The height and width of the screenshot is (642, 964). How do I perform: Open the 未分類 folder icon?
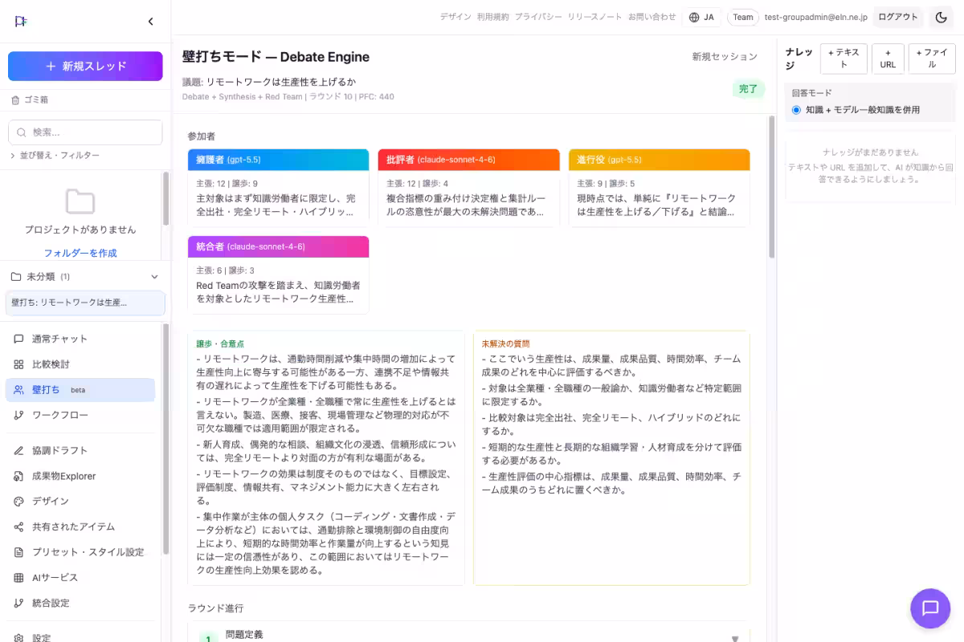[16, 277]
